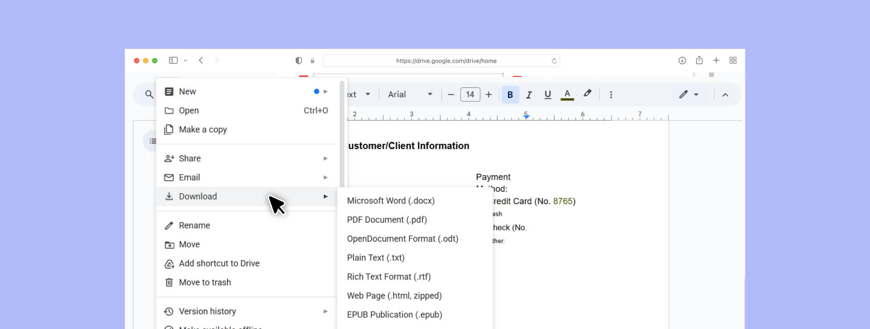Show the tab overview grid icon

coord(733,60)
